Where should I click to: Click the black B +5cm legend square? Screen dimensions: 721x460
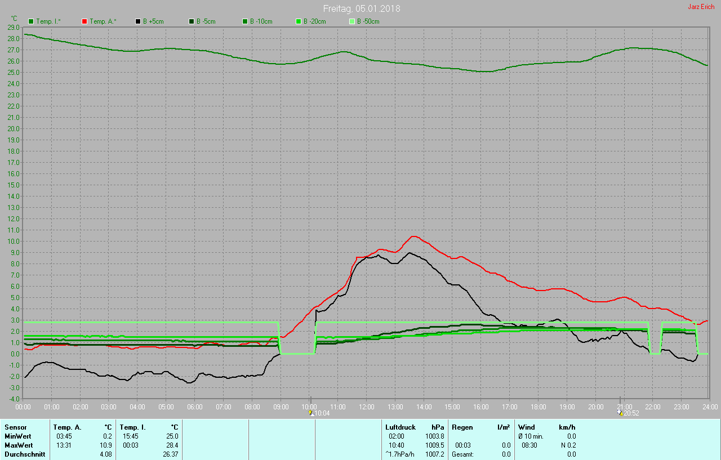point(138,21)
